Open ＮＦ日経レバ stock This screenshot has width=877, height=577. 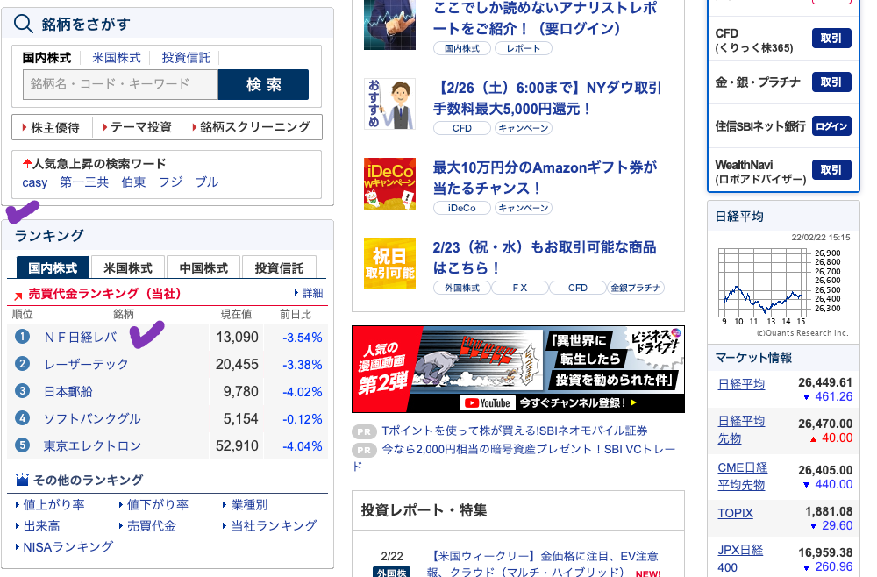click(81, 337)
